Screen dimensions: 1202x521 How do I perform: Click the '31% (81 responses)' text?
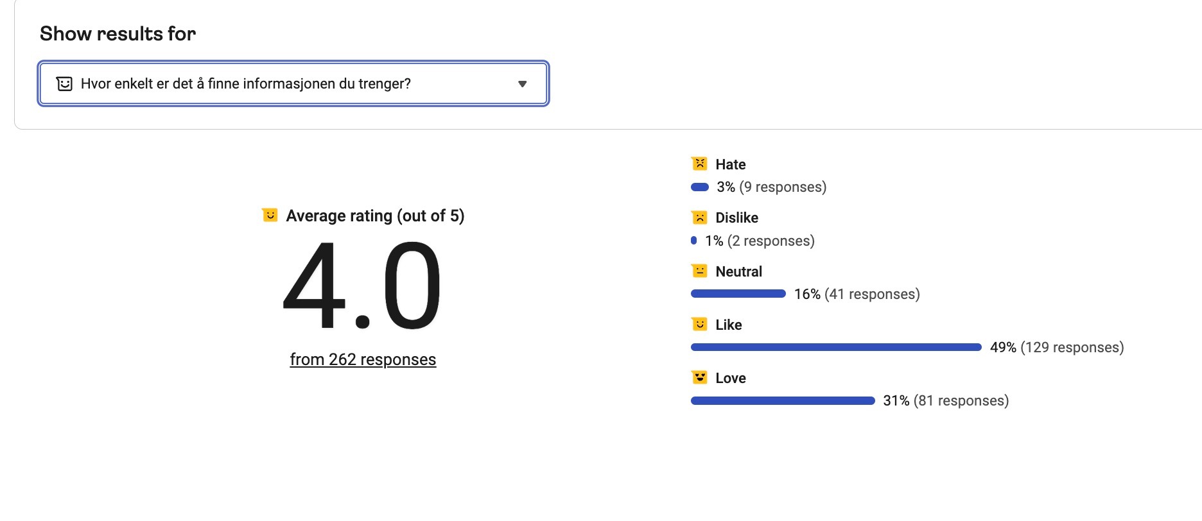(x=945, y=401)
